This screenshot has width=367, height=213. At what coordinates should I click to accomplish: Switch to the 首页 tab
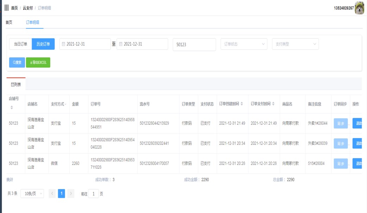click(x=9, y=22)
